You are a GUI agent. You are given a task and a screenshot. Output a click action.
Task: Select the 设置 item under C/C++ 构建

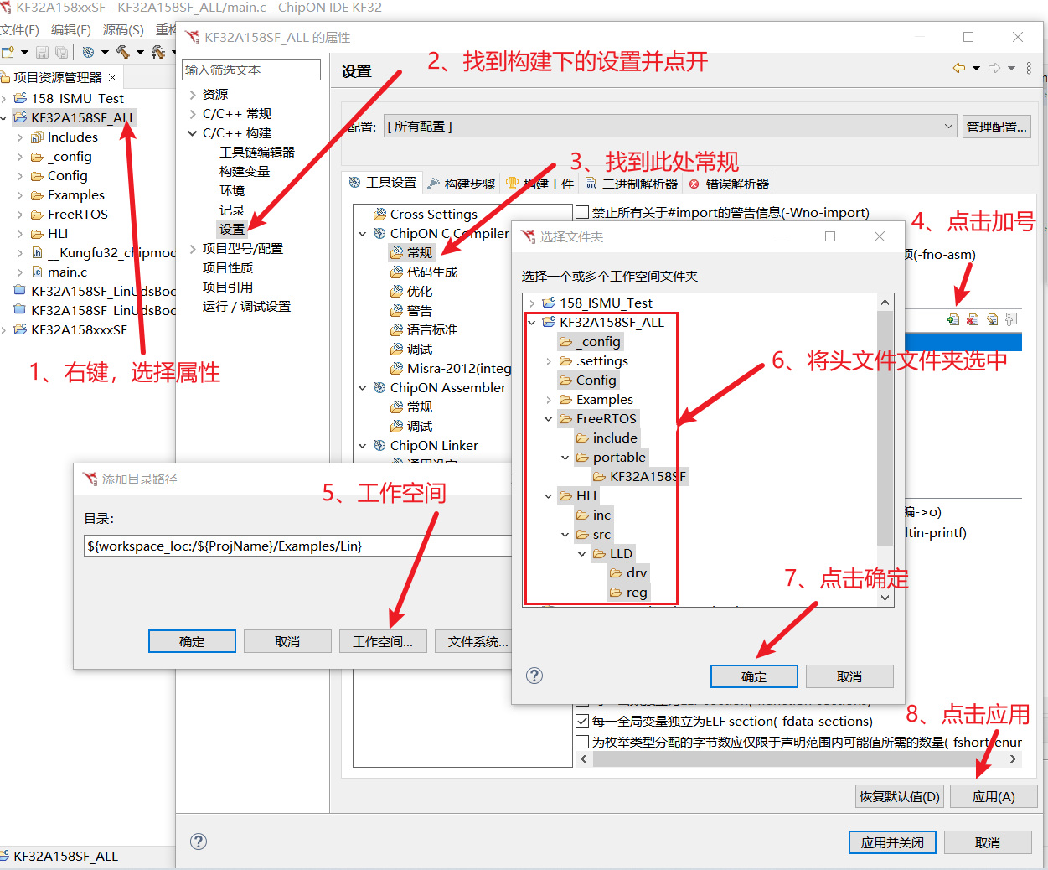tap(232, 229)
